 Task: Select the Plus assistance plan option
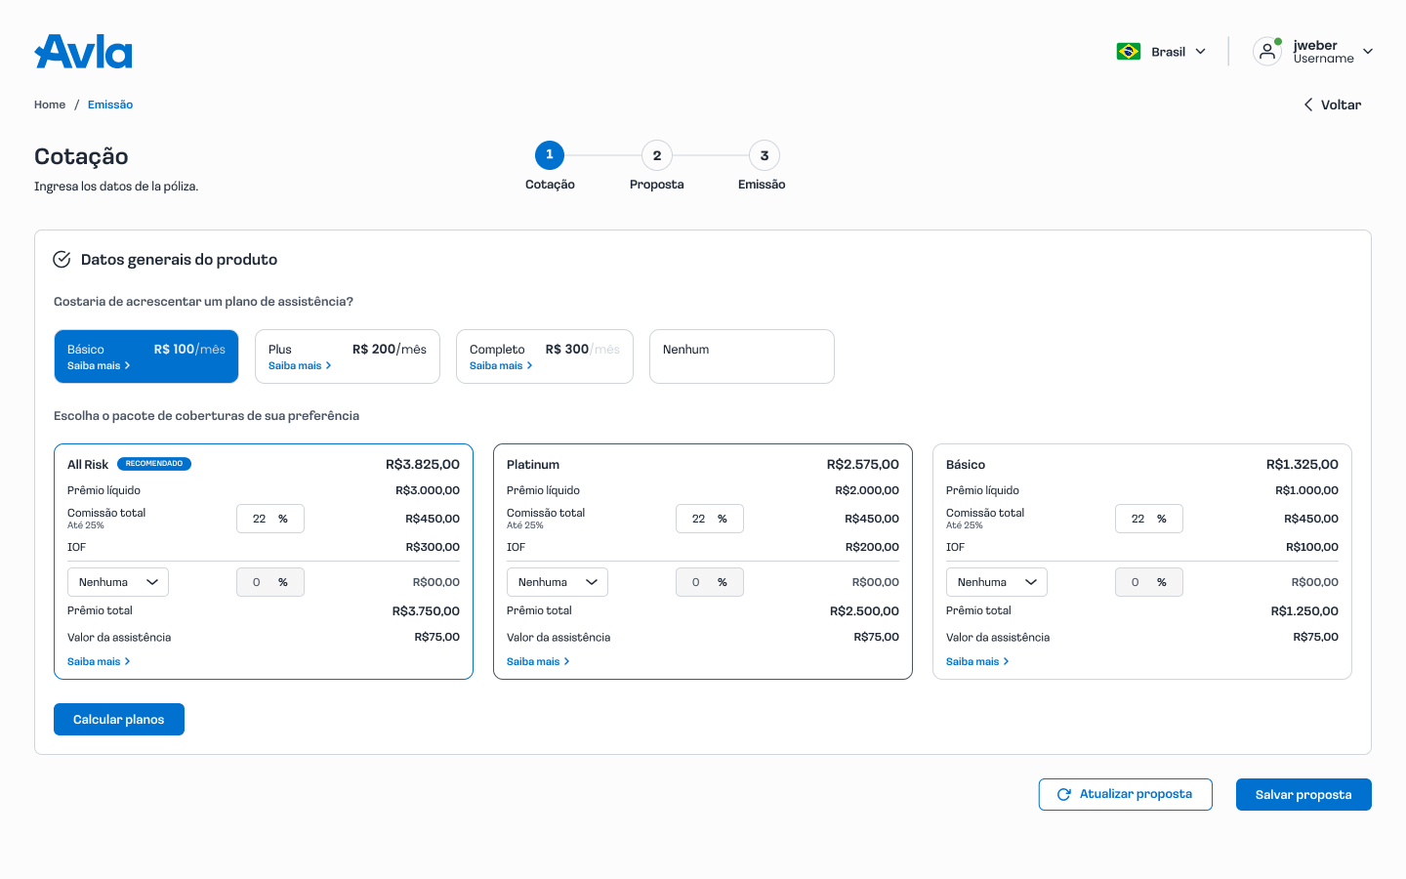(x=347, y=356)
